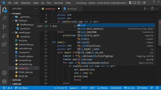
Task: Select old_main_modules suggestion
Action: click(x=116, y=29)
